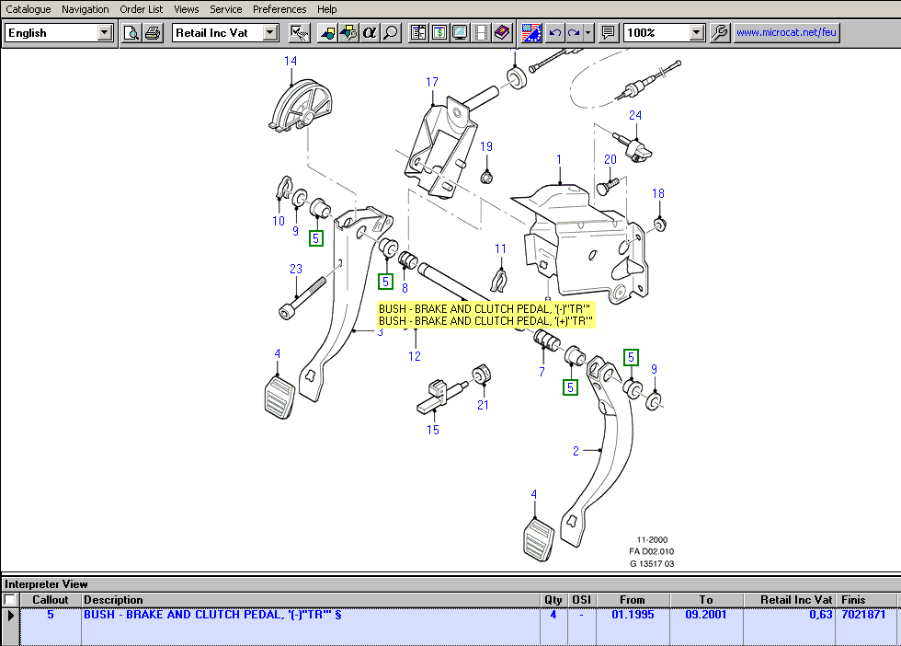Click the alpha symbol toolbar icon
Image resolution: width=901 pixels, height=646 pixels.
click(370, 33)
